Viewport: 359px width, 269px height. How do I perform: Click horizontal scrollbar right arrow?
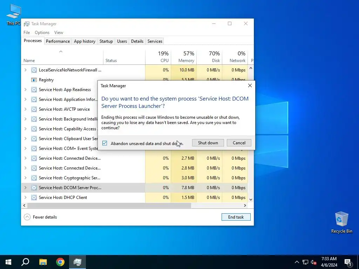245,205
